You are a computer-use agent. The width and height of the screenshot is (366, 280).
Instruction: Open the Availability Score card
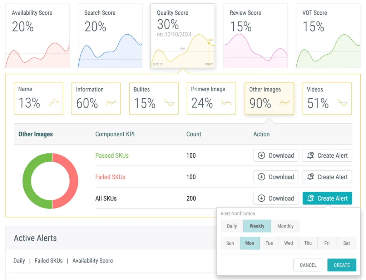click(x=37, y=36)
